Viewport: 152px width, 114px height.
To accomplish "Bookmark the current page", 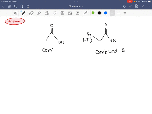I will (22, 6).
